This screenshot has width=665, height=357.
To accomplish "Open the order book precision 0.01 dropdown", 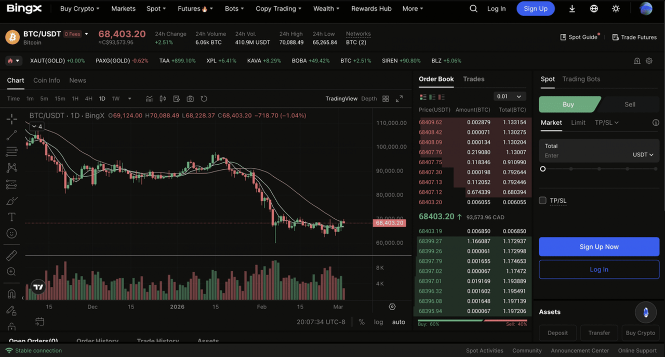I will tap(510, 97).
